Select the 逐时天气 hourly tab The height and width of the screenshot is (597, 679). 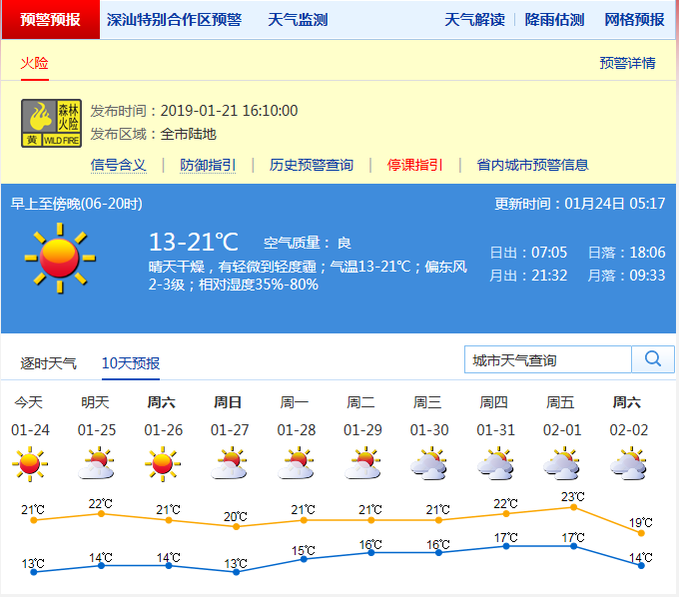point(48,363)
